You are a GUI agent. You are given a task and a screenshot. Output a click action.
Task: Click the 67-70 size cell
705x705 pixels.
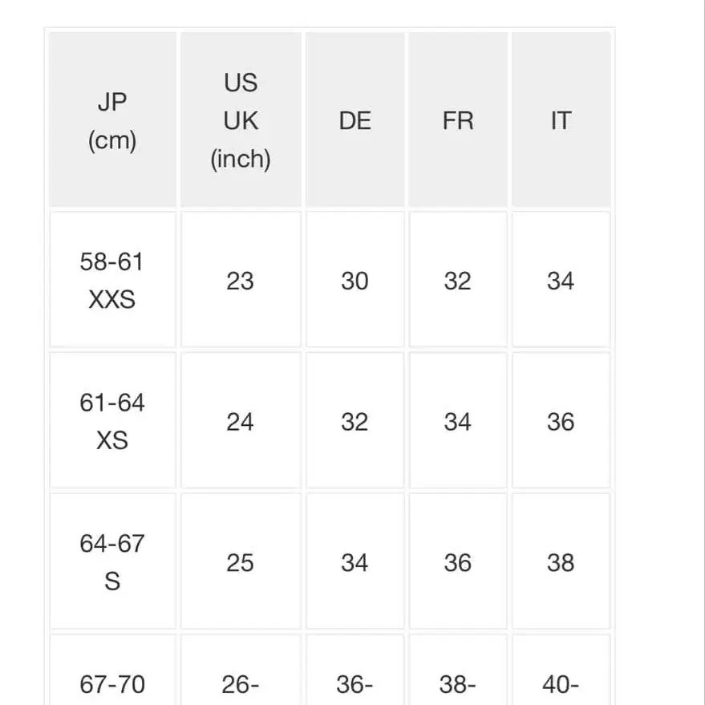click(112, 683)
